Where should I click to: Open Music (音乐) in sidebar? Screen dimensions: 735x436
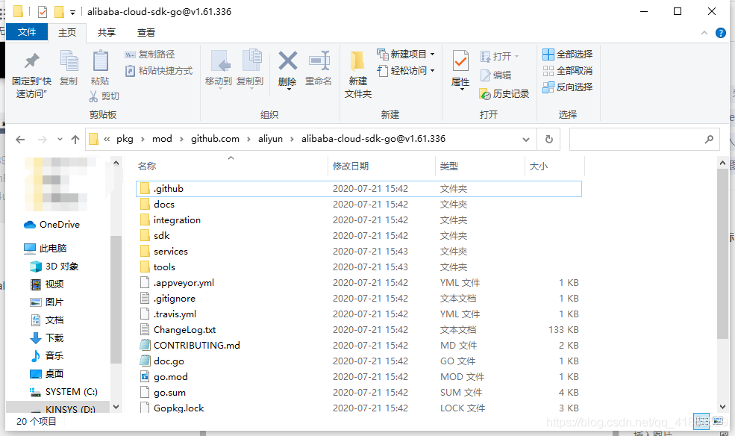tap(47, 355)
